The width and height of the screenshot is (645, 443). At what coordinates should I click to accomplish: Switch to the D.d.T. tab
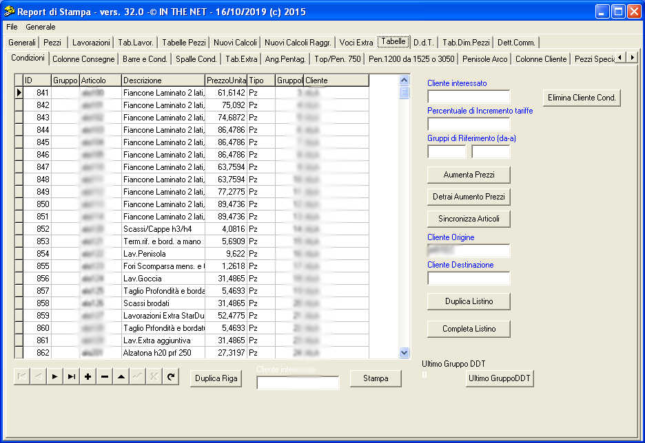click(424, 42)
